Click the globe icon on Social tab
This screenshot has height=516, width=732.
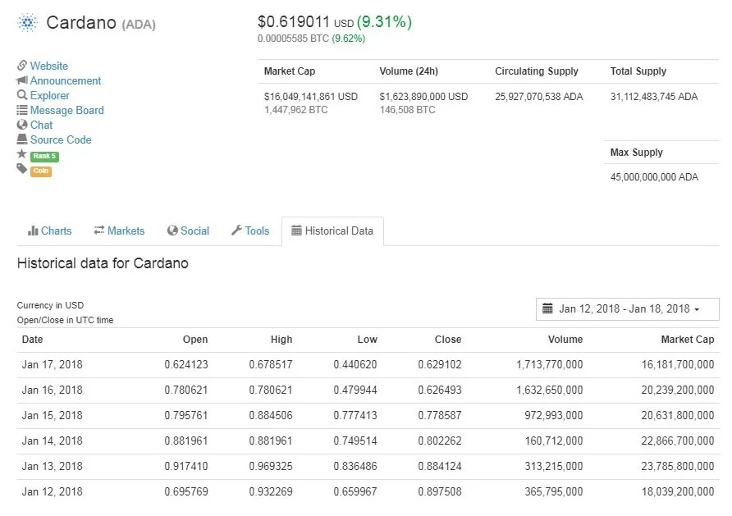click(172, 231)
